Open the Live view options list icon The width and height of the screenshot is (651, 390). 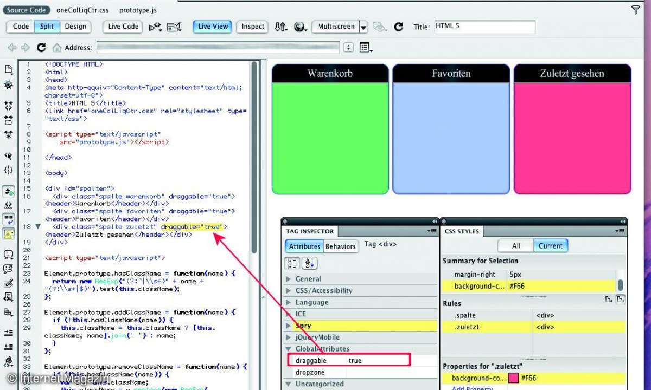(x=366, y=48)
